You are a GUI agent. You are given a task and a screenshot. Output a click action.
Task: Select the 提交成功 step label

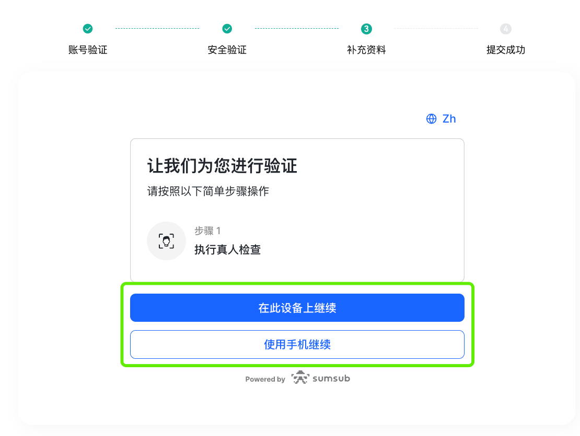click(x=505, y=50)
